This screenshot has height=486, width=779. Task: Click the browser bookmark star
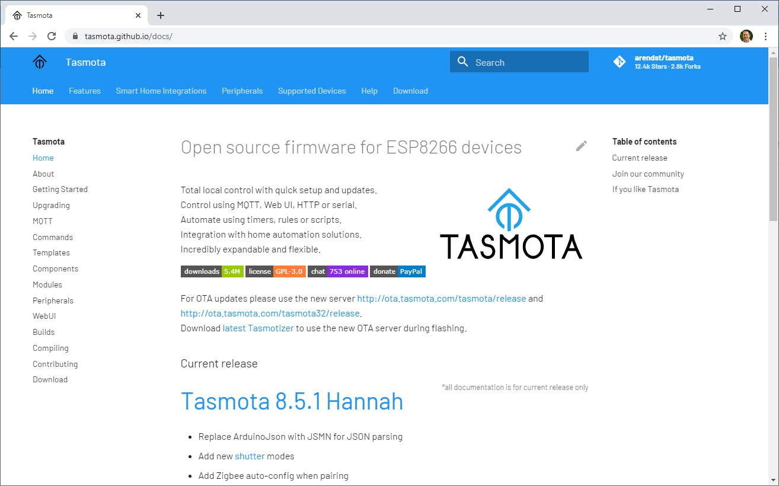(x=723, y=36)
